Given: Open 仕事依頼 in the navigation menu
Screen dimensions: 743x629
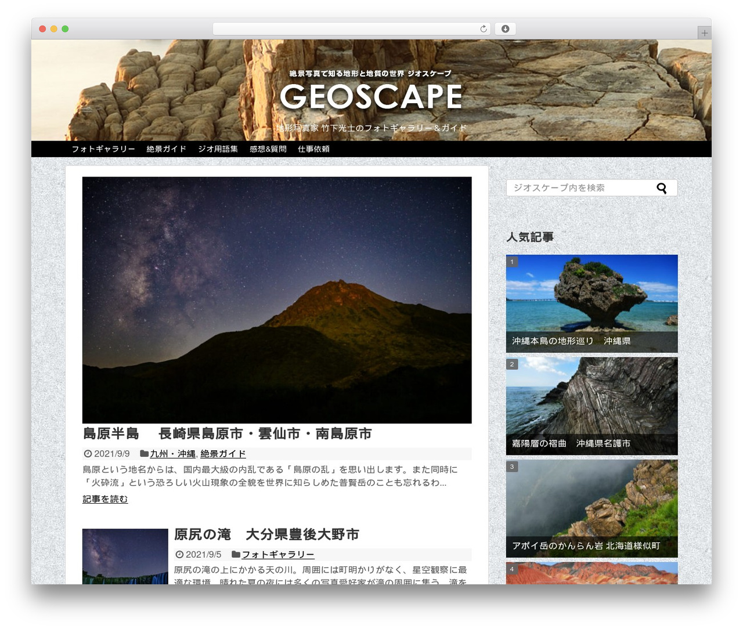Looking at the screenshot, I should click(x=314, y=149).
